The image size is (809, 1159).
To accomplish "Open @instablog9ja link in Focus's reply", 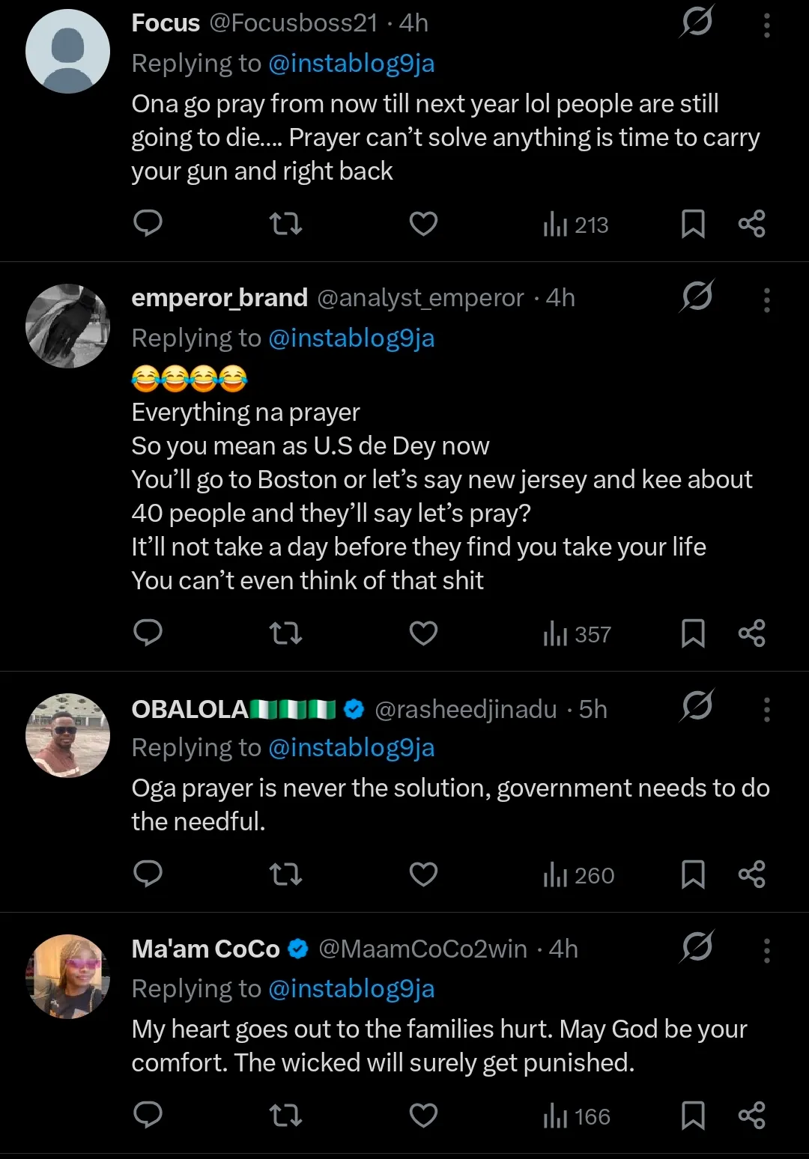I will click(351, 64).
